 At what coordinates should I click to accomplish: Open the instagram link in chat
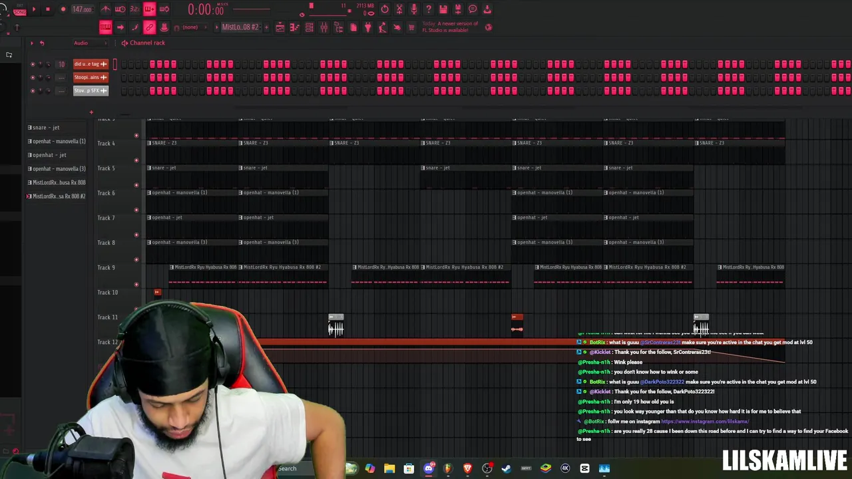[705, 421]
